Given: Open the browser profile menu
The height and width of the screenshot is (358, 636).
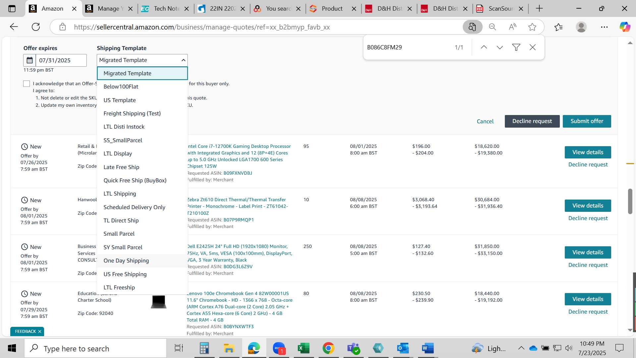Looking at the screenshot, I should (x=581, y=27).
